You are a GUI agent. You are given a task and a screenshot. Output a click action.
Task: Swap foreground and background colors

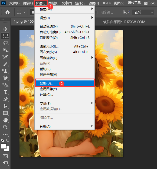click(x=7, y=140)
